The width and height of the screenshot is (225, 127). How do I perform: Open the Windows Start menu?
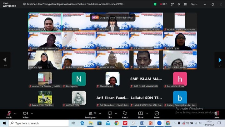pos(4,123)
